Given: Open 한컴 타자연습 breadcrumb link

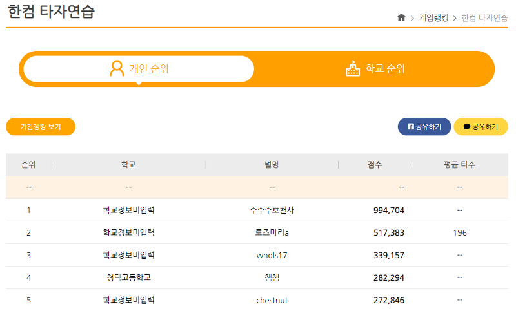Looking at the screenshot, I should (484, 18).
